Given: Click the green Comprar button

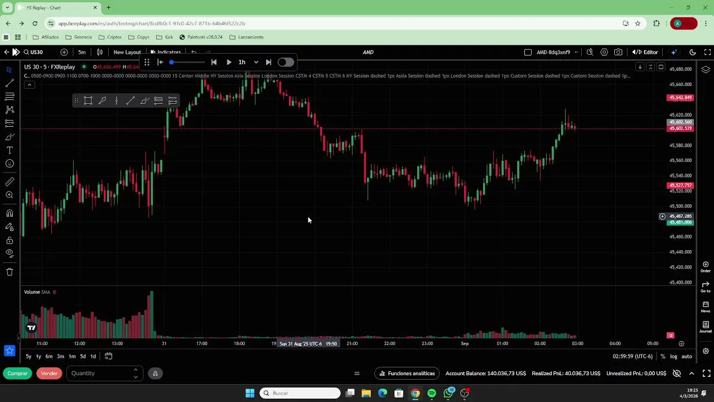Looking at the screenshot, I should [x=17, y=373].
